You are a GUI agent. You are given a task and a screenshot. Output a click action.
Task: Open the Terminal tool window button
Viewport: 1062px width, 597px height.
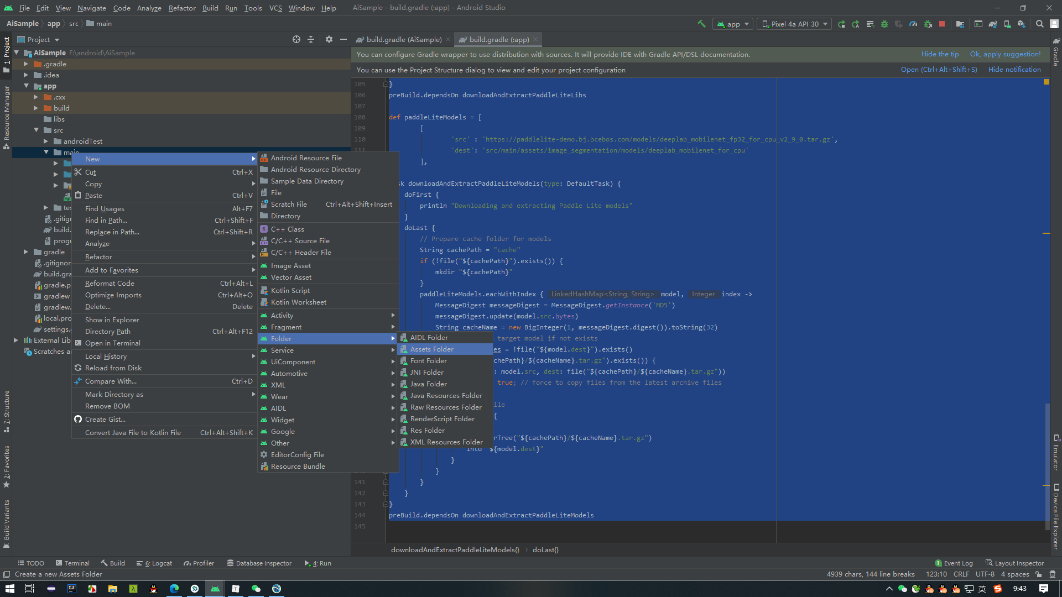tap(72, 563)
